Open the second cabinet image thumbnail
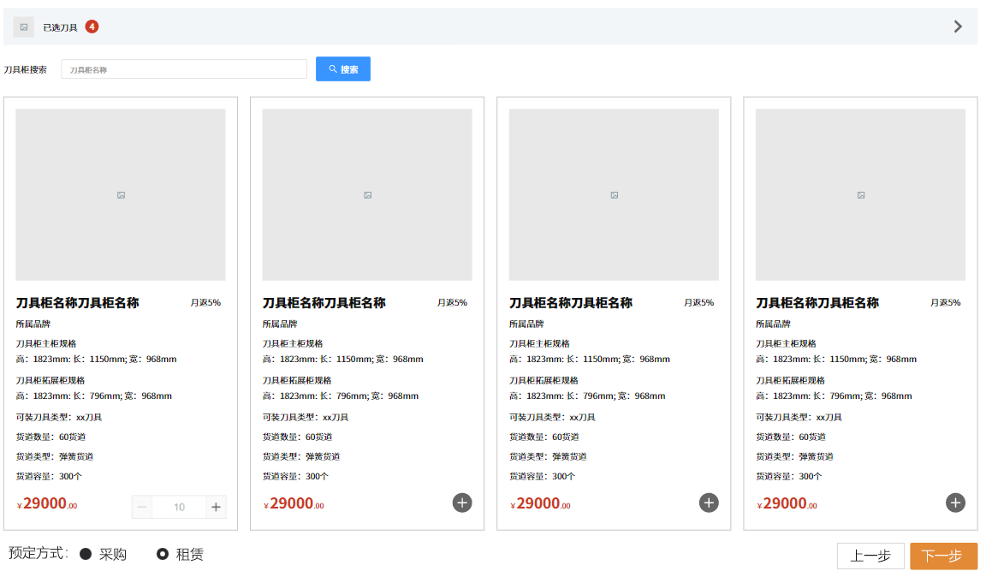Screen dimensions: 986x577 tap(367, 194)
